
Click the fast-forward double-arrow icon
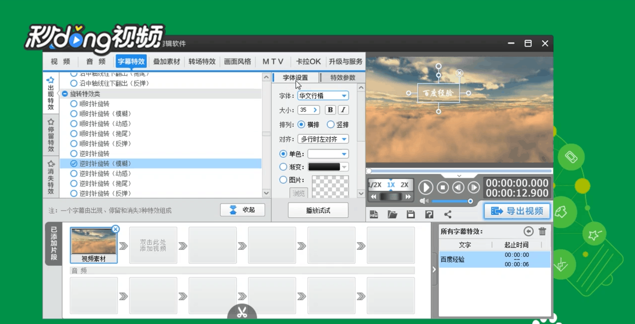pos(408,197)
